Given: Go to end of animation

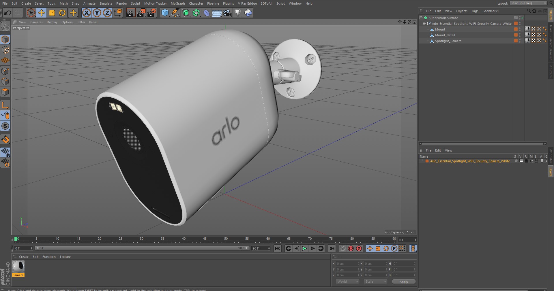Looking at the screenshot, I should coord(332,248).
